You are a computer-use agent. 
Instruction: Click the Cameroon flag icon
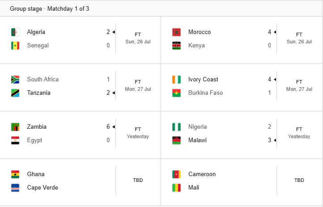point(177,174)
